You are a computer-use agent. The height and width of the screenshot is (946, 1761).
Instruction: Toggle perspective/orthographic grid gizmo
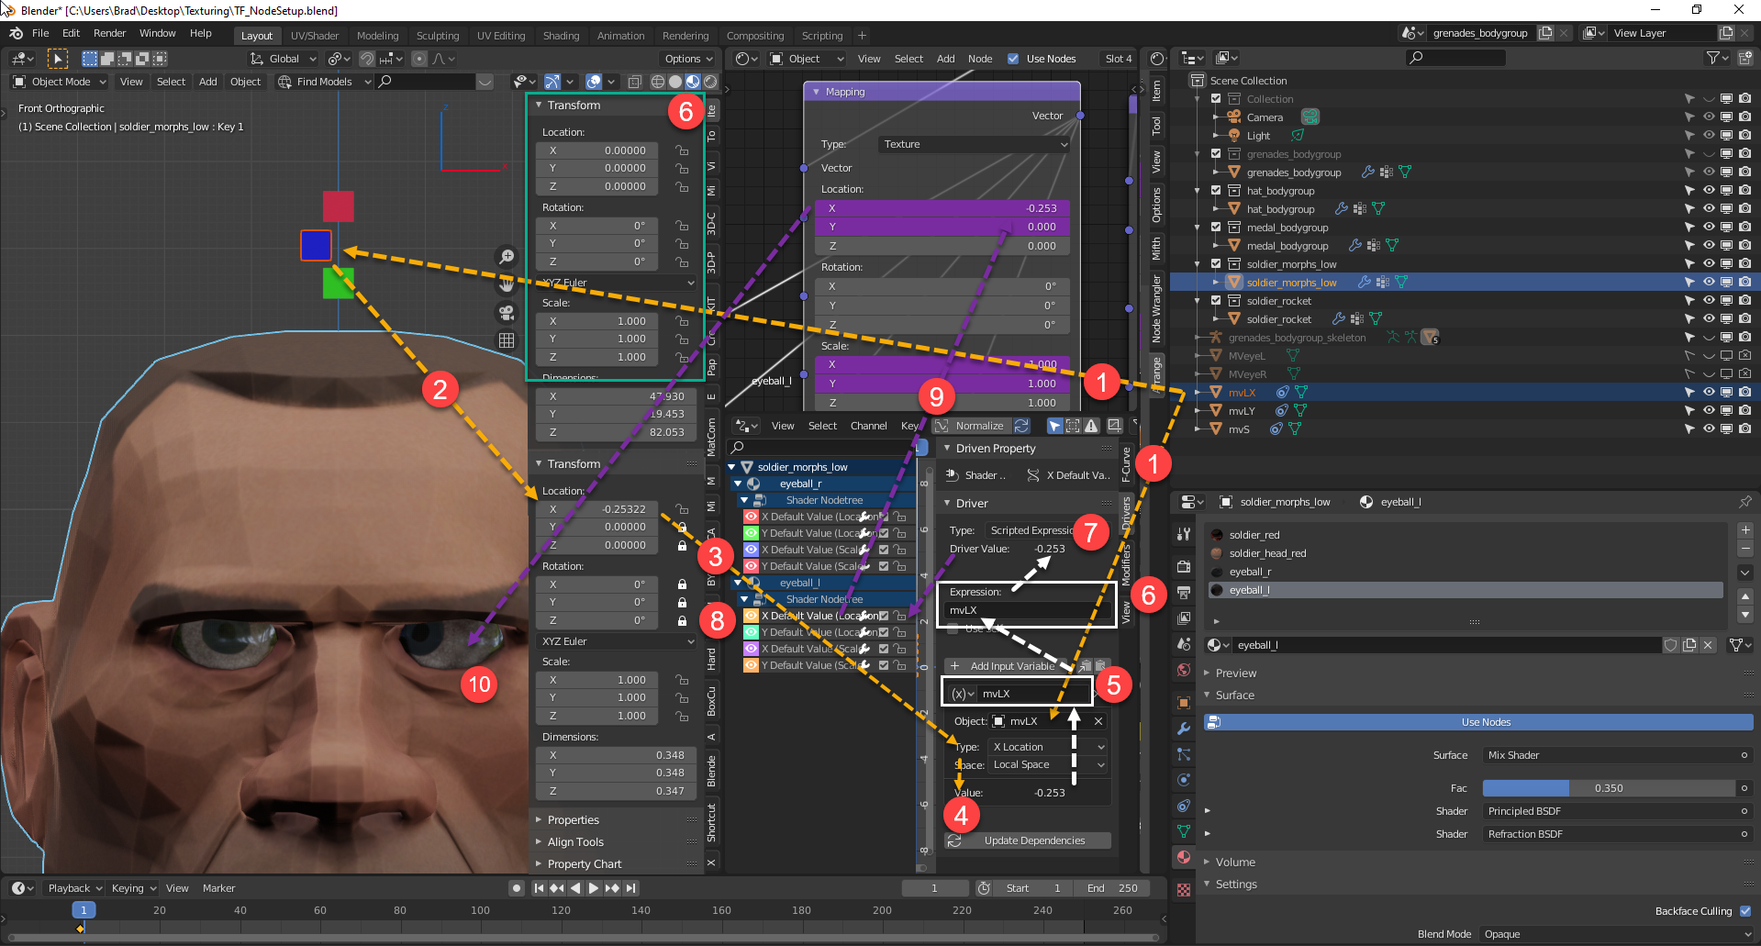pos(506,340)
